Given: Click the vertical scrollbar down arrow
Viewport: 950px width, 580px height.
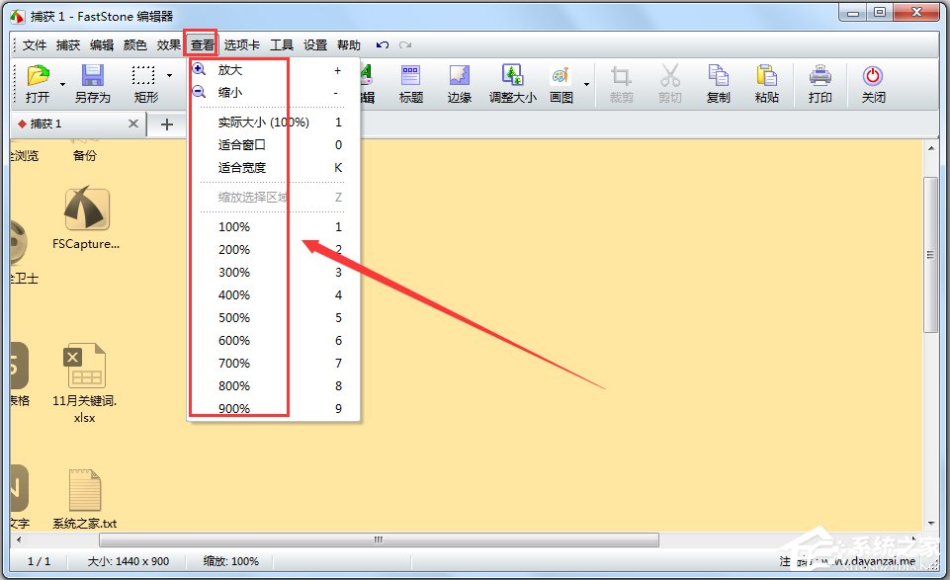Looking at the screenshot, I should tap(930, 524).
